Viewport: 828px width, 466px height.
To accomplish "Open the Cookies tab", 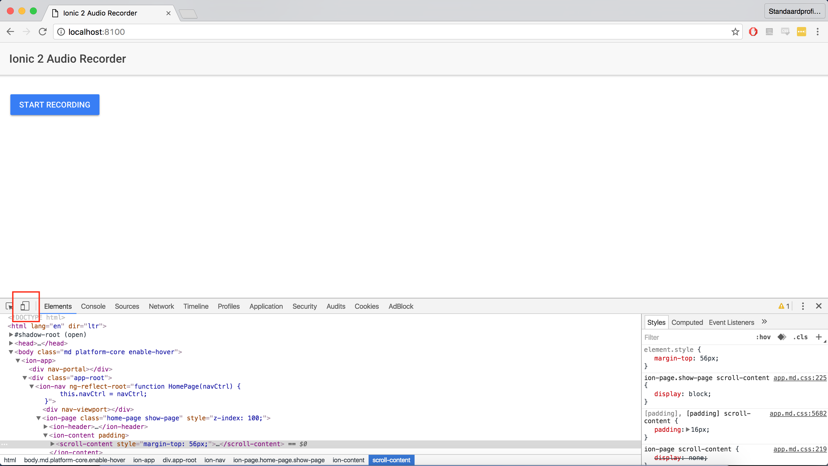I will (367, 306).
